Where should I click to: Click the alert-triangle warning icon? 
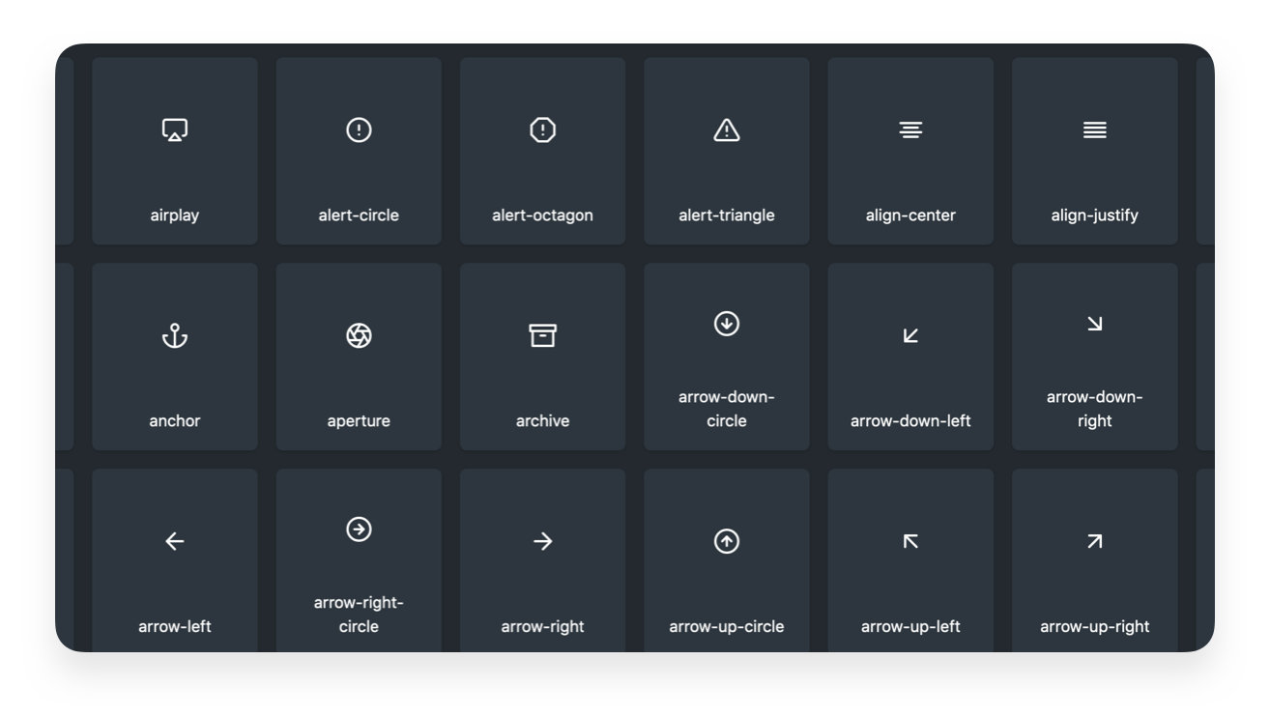(726, 129)
